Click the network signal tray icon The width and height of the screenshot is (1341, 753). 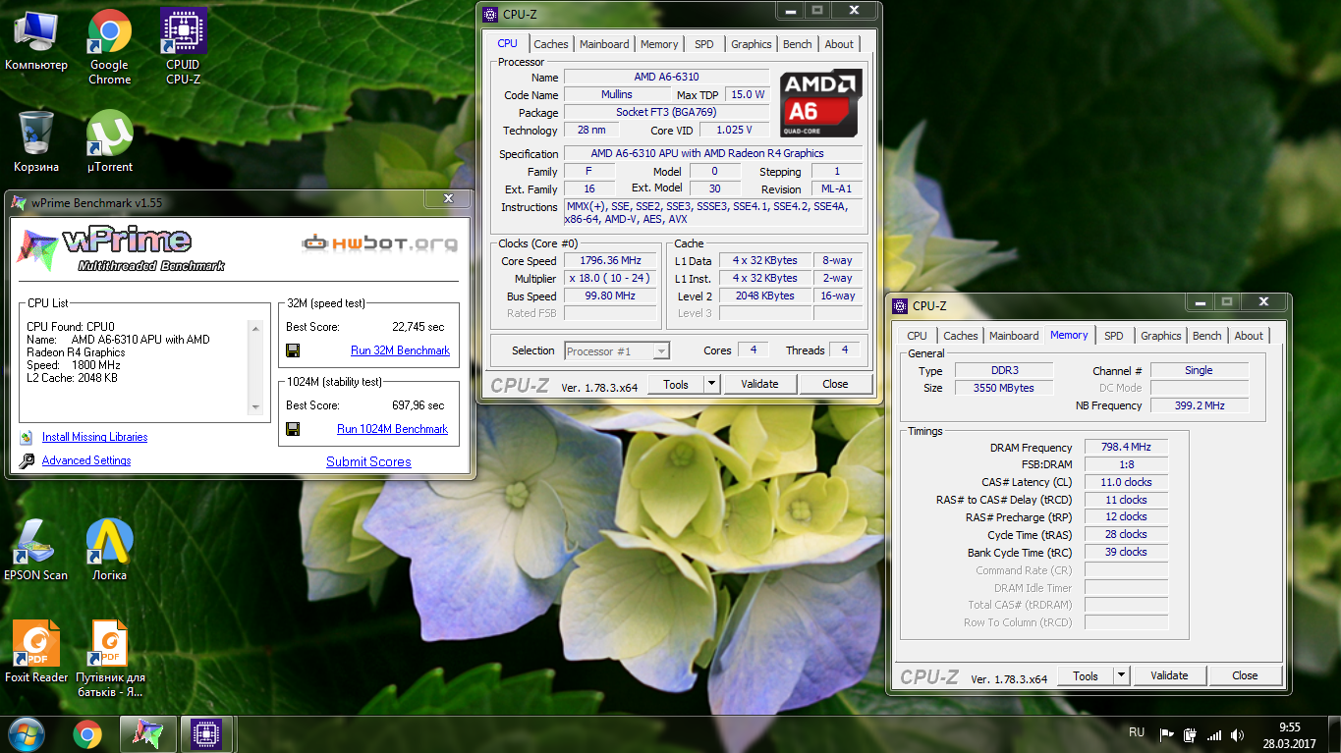[1214, 734]
